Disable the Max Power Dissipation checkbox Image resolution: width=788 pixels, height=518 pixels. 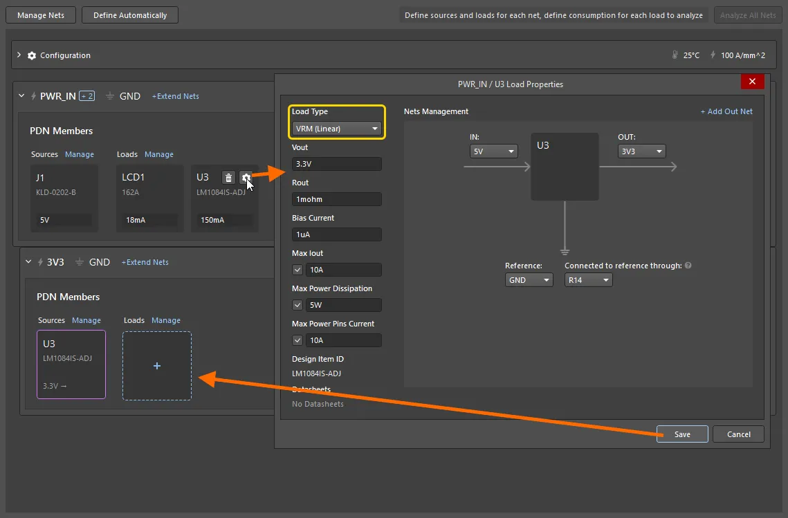[297, 305]
